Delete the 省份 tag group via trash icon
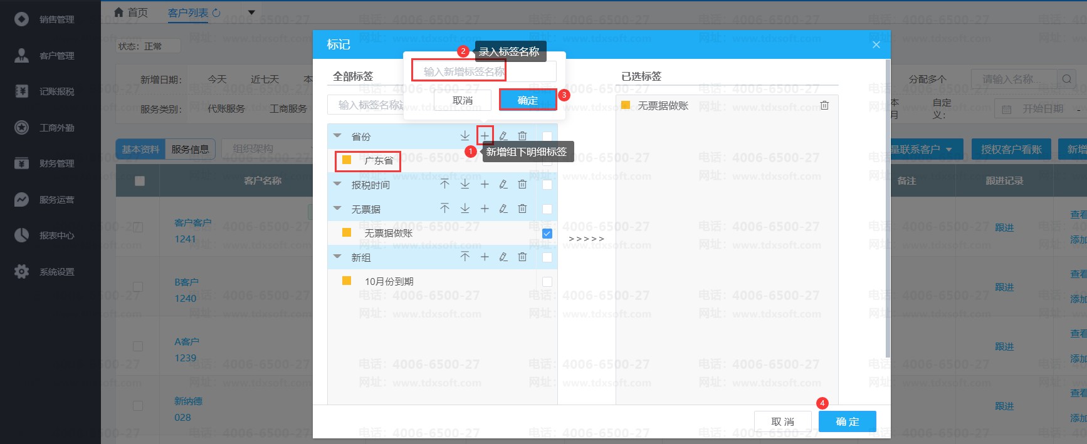 click(522, 136)
